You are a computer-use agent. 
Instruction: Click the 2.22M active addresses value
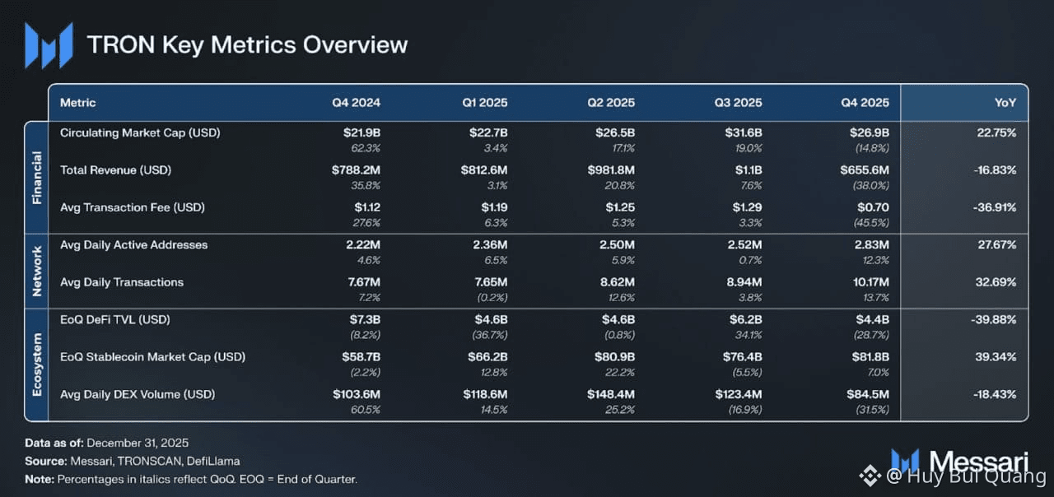pos(362,244)
